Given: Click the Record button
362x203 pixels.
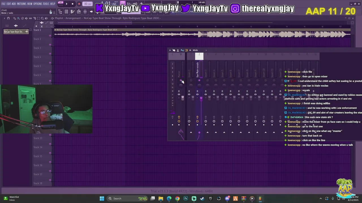Looking at the screenshot, I should (x=79, y=4).
